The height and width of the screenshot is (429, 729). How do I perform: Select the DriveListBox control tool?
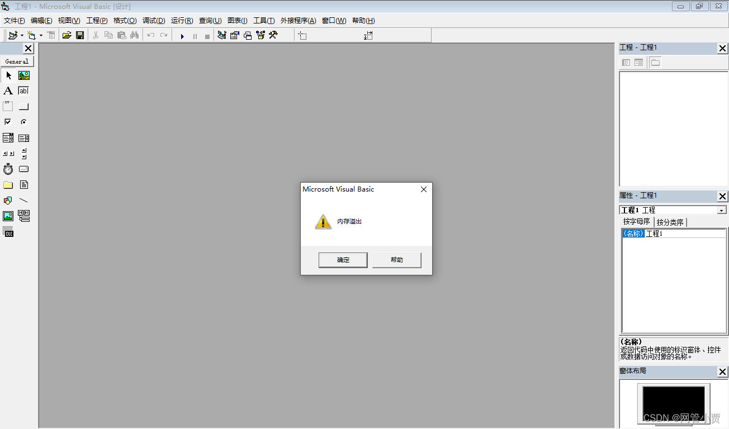click(24, 169)
